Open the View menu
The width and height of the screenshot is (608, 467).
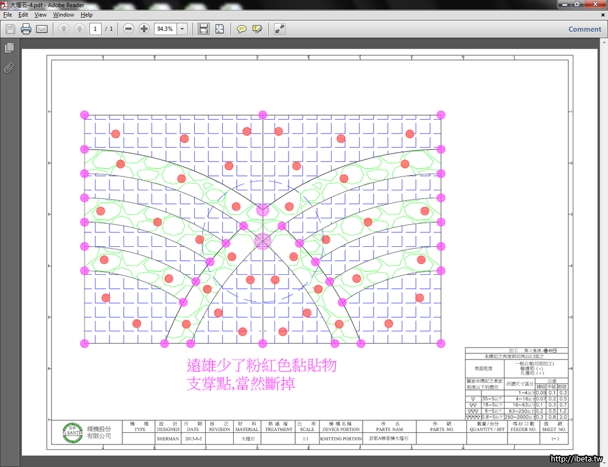tap(40, 15)
